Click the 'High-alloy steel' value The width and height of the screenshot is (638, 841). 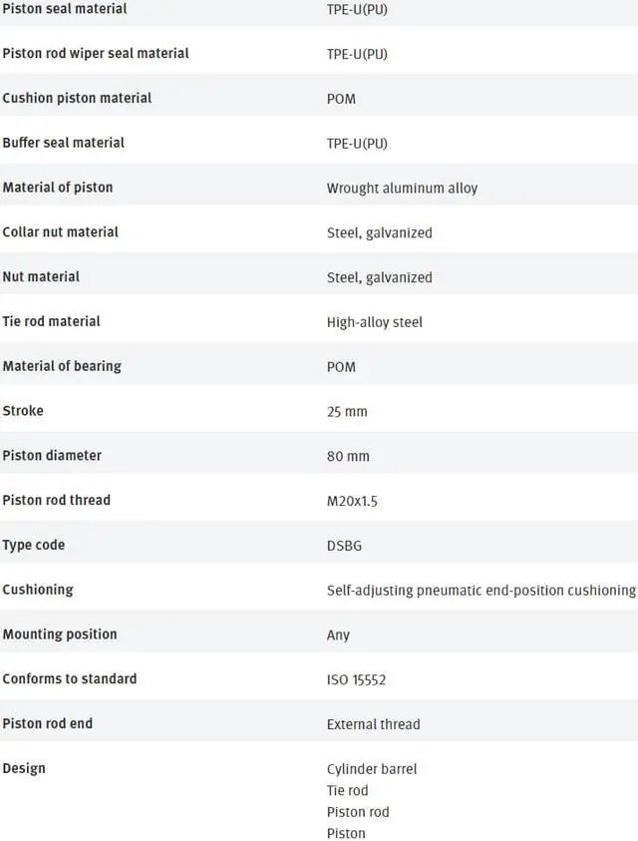375,322
